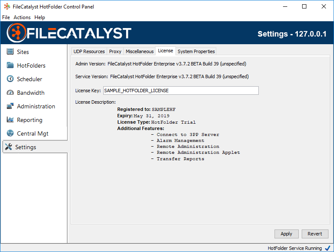Screen dimensions: 334x252
Task: Click the Service Version text line
Action: [162, 76]
